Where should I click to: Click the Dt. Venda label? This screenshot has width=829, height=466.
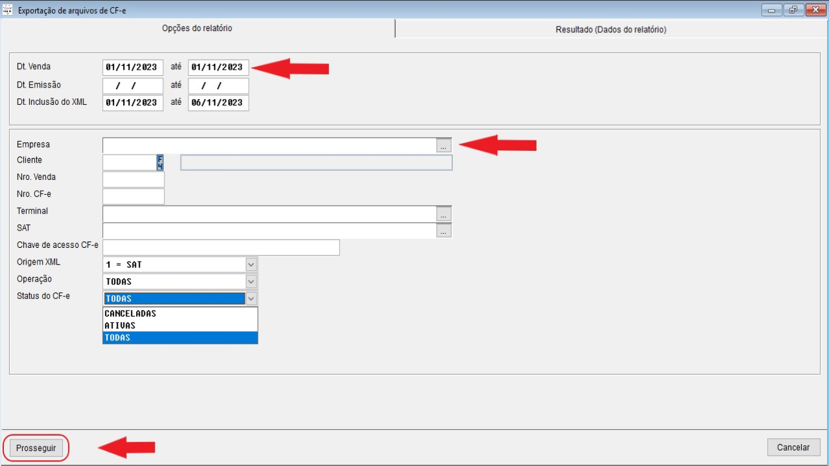pyautogui.click(x=34, y=67)
